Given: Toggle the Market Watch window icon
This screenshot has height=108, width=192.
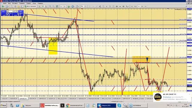Looking at the screenshot, I should click(x=12, y=6).
